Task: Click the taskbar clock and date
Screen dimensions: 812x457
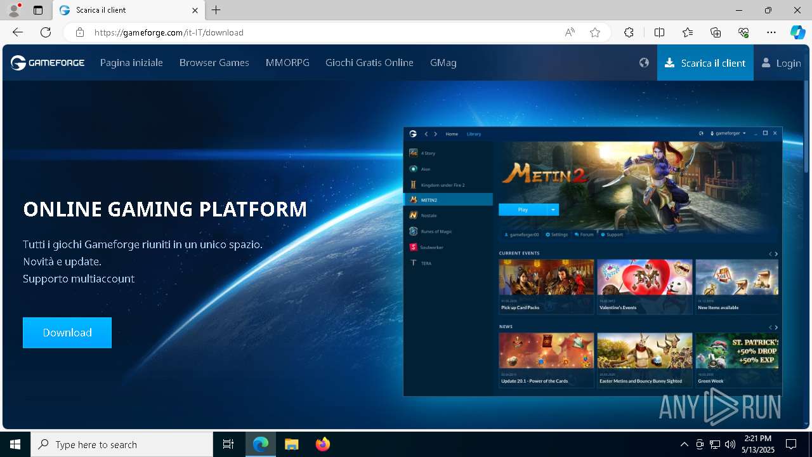Action: (758, 444)
